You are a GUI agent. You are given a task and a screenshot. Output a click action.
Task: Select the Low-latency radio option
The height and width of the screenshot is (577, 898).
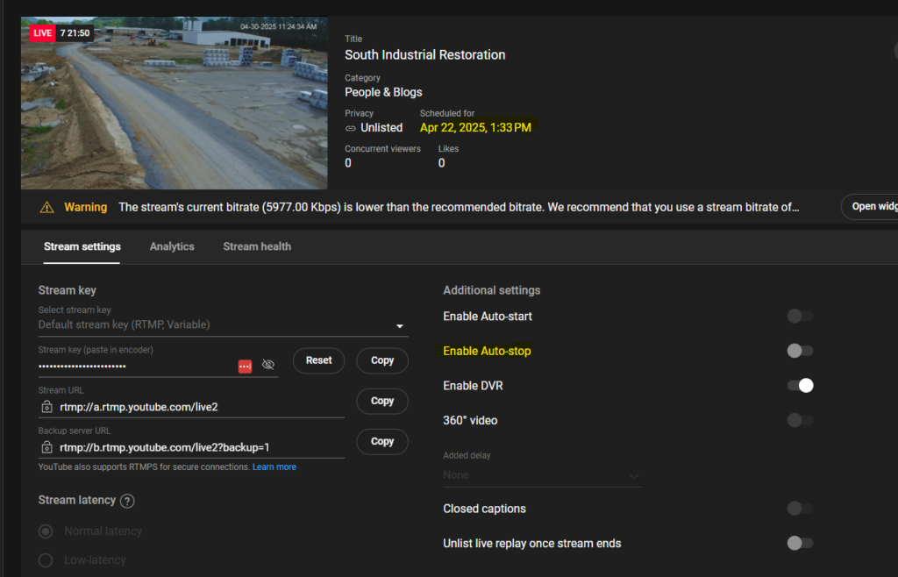(x=46, y=560)
